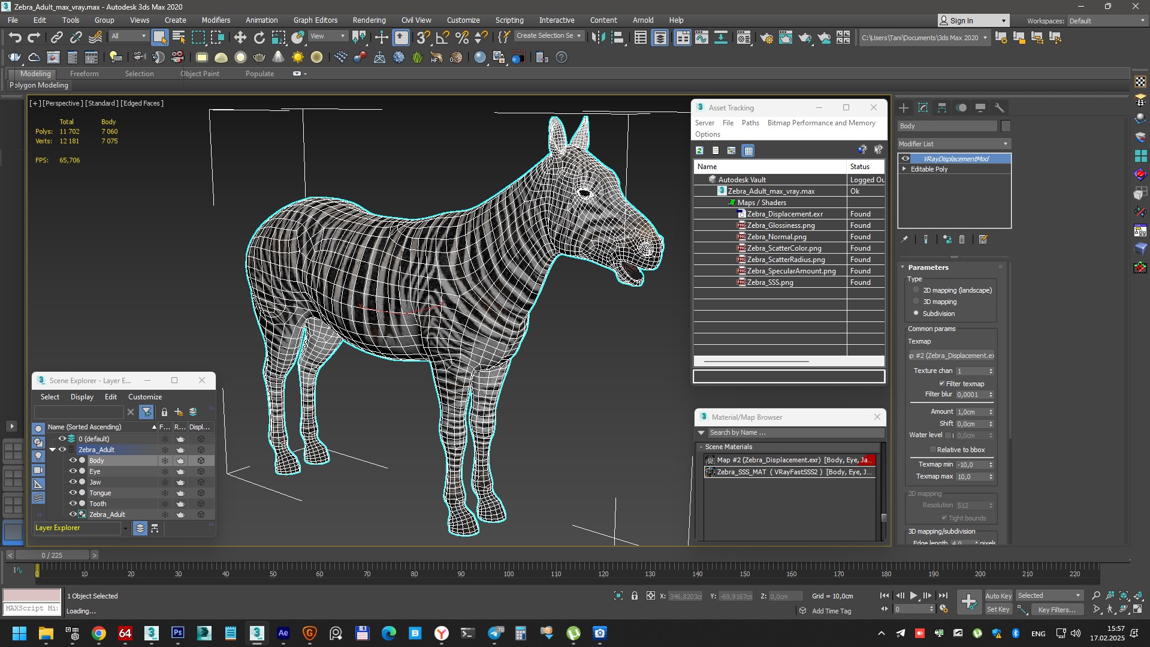Viewport: 1150px width, 647px height.
Task: Click Texmap Zebra_Displacement map button
Action: coord(951,356)
